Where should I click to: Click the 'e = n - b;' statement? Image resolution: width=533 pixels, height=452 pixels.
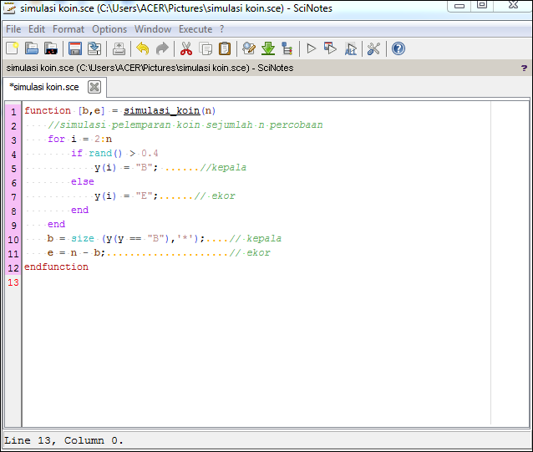point(77,253)
